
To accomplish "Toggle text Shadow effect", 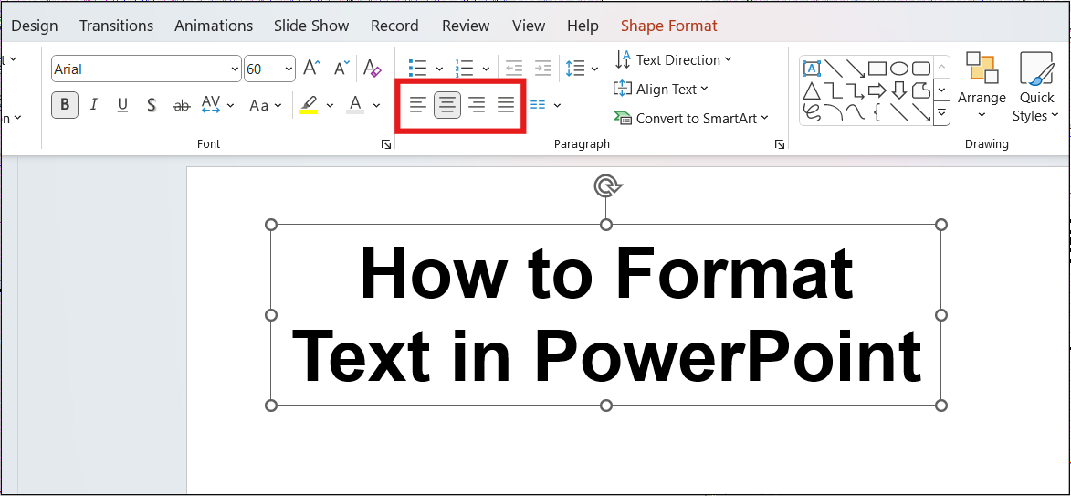I will click(152, 104).
